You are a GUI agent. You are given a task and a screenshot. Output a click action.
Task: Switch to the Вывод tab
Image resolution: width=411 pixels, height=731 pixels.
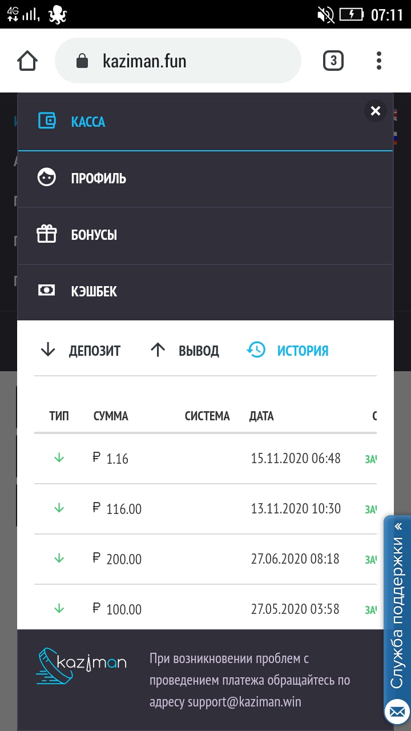[x=185, y=350]
